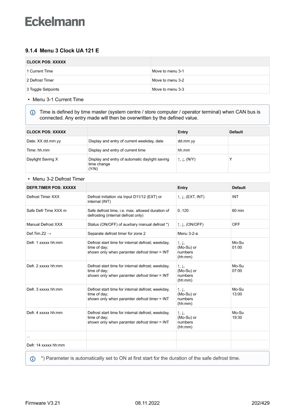Select the "Move to menu 3-2" entry
Viewport: 295px width, 417px height.
pos(168,80)
